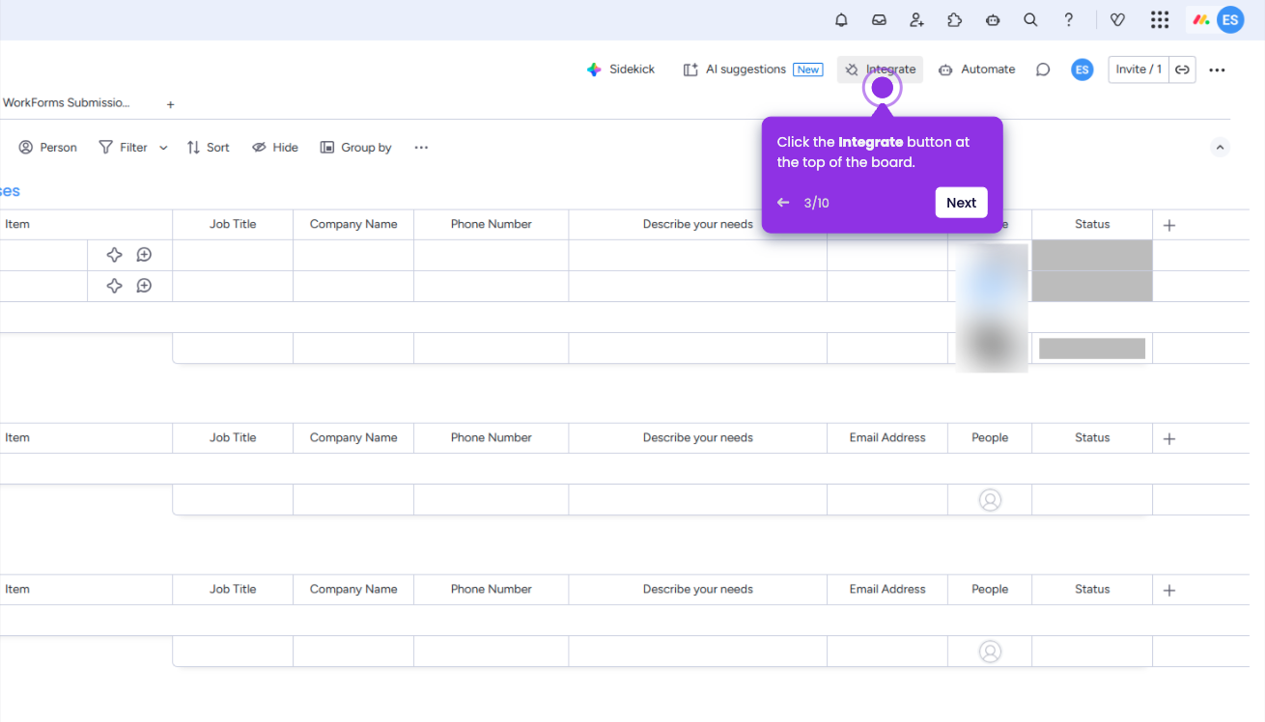Filter by Person
1265x722 pixels.
48,148
